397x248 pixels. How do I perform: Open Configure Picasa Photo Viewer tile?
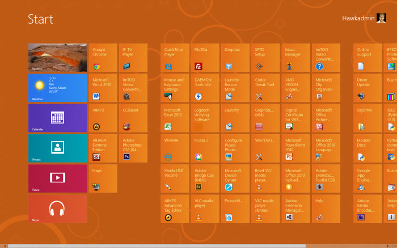(x=235, y=148)
